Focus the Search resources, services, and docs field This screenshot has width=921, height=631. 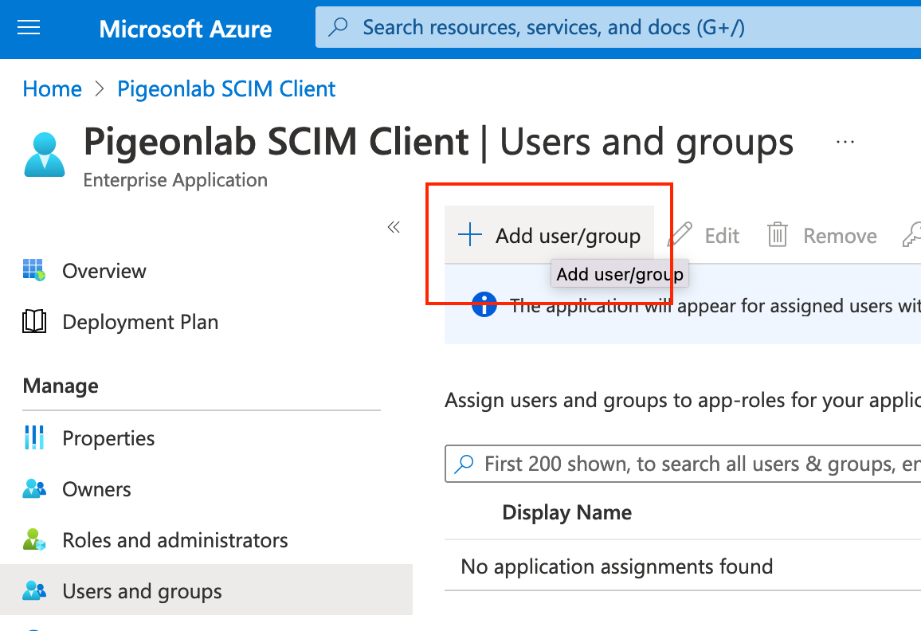618,27
